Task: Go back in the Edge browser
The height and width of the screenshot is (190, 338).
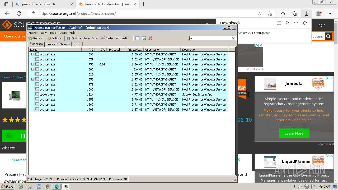Action: tap(7, 13)
